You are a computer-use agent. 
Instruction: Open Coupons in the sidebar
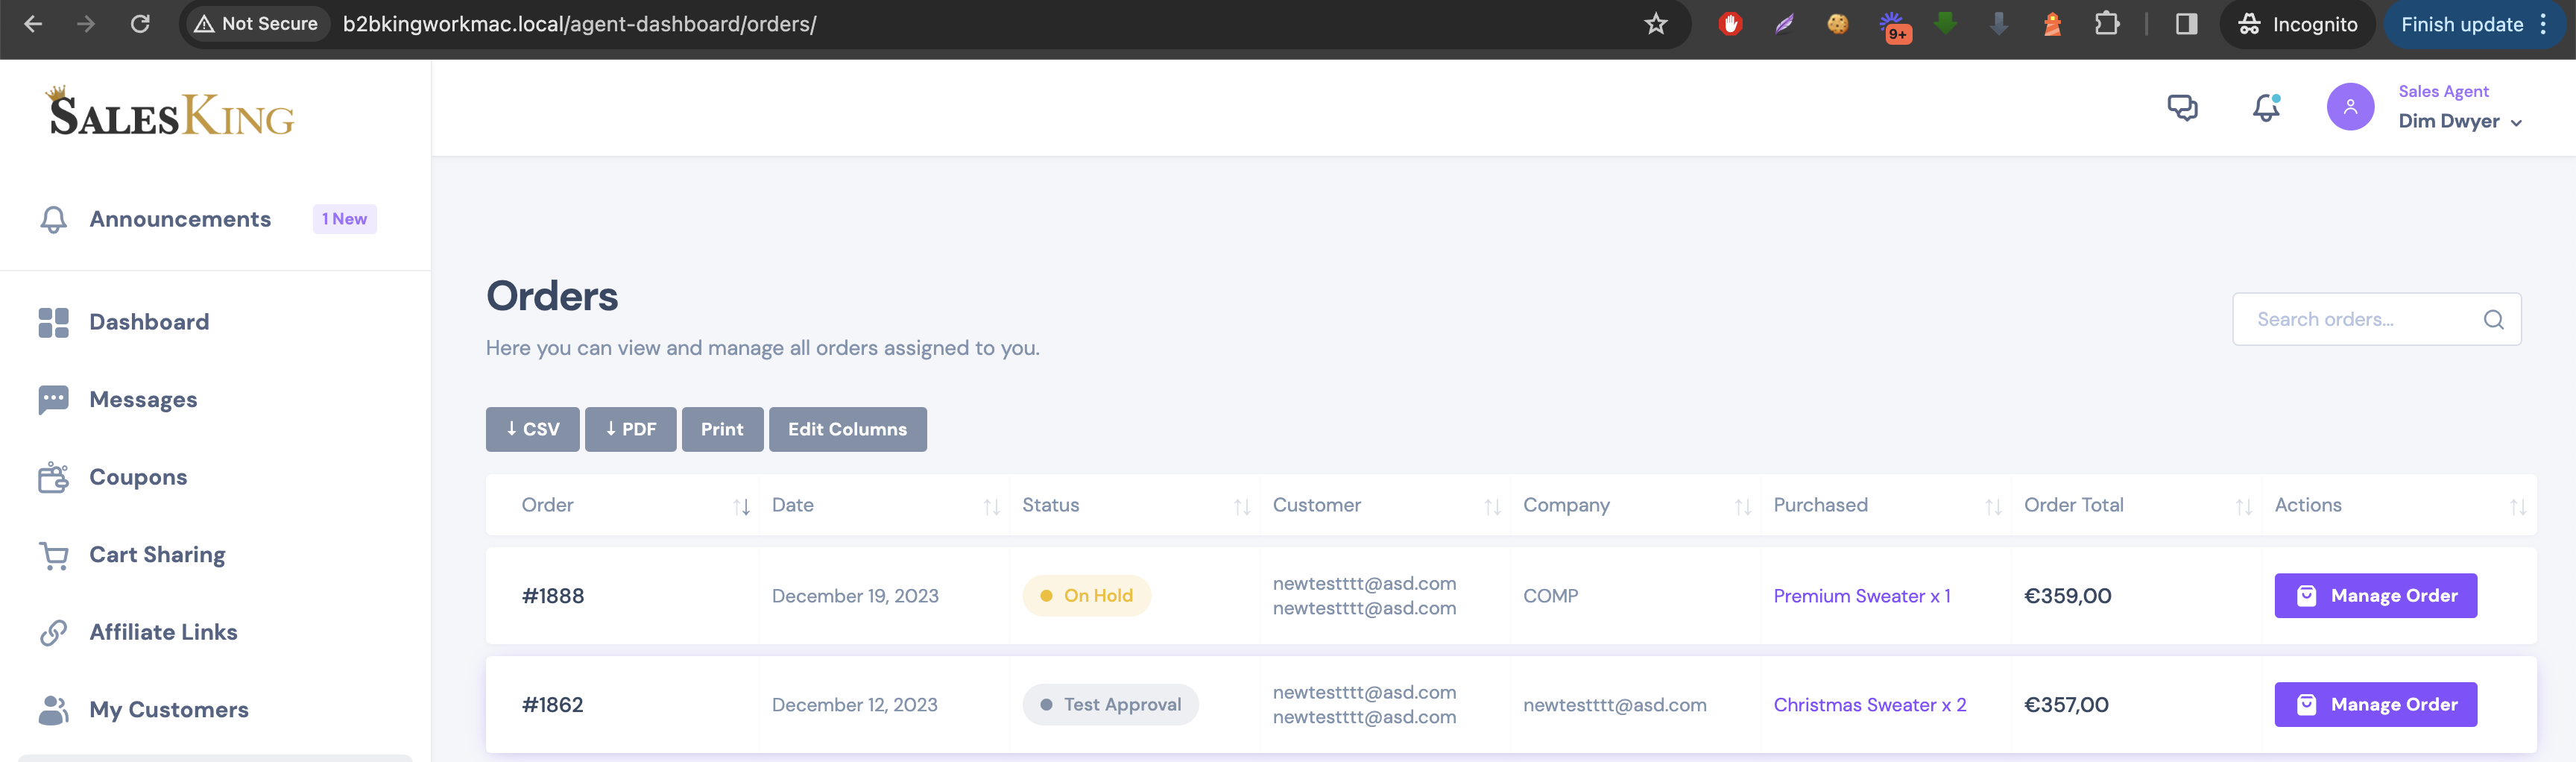[x=113, y=477]
